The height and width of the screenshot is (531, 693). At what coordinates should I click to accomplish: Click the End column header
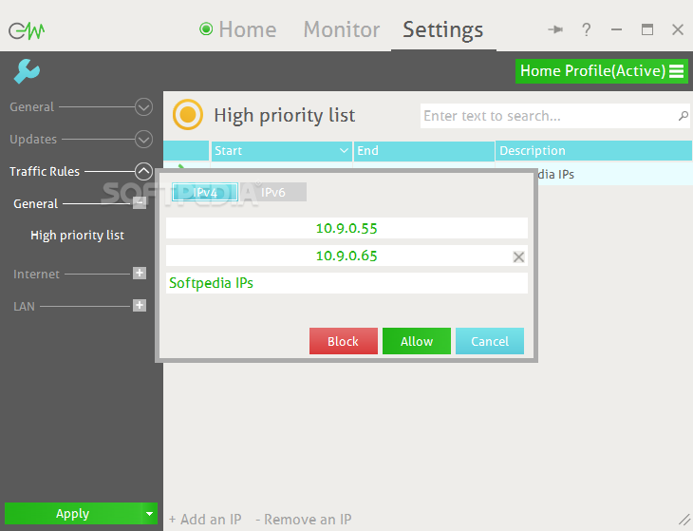[x=423, y=151]
